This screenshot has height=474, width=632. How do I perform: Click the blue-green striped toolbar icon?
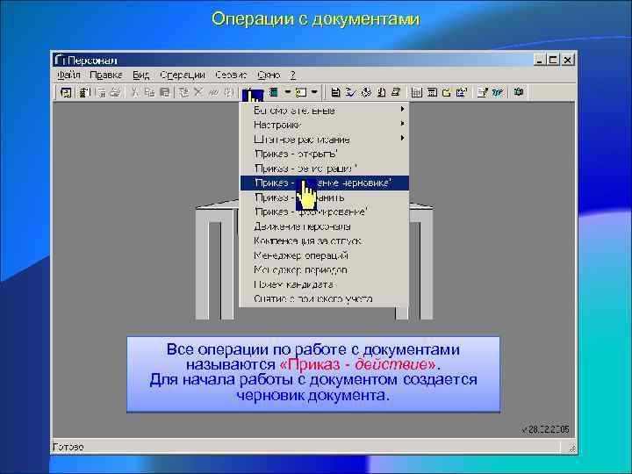click(498, 93)
